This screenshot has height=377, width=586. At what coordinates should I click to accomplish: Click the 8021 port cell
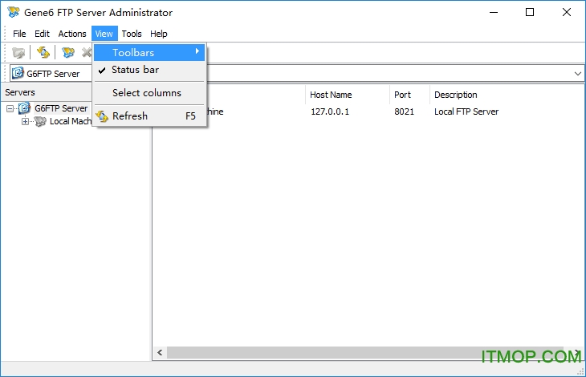404,111
